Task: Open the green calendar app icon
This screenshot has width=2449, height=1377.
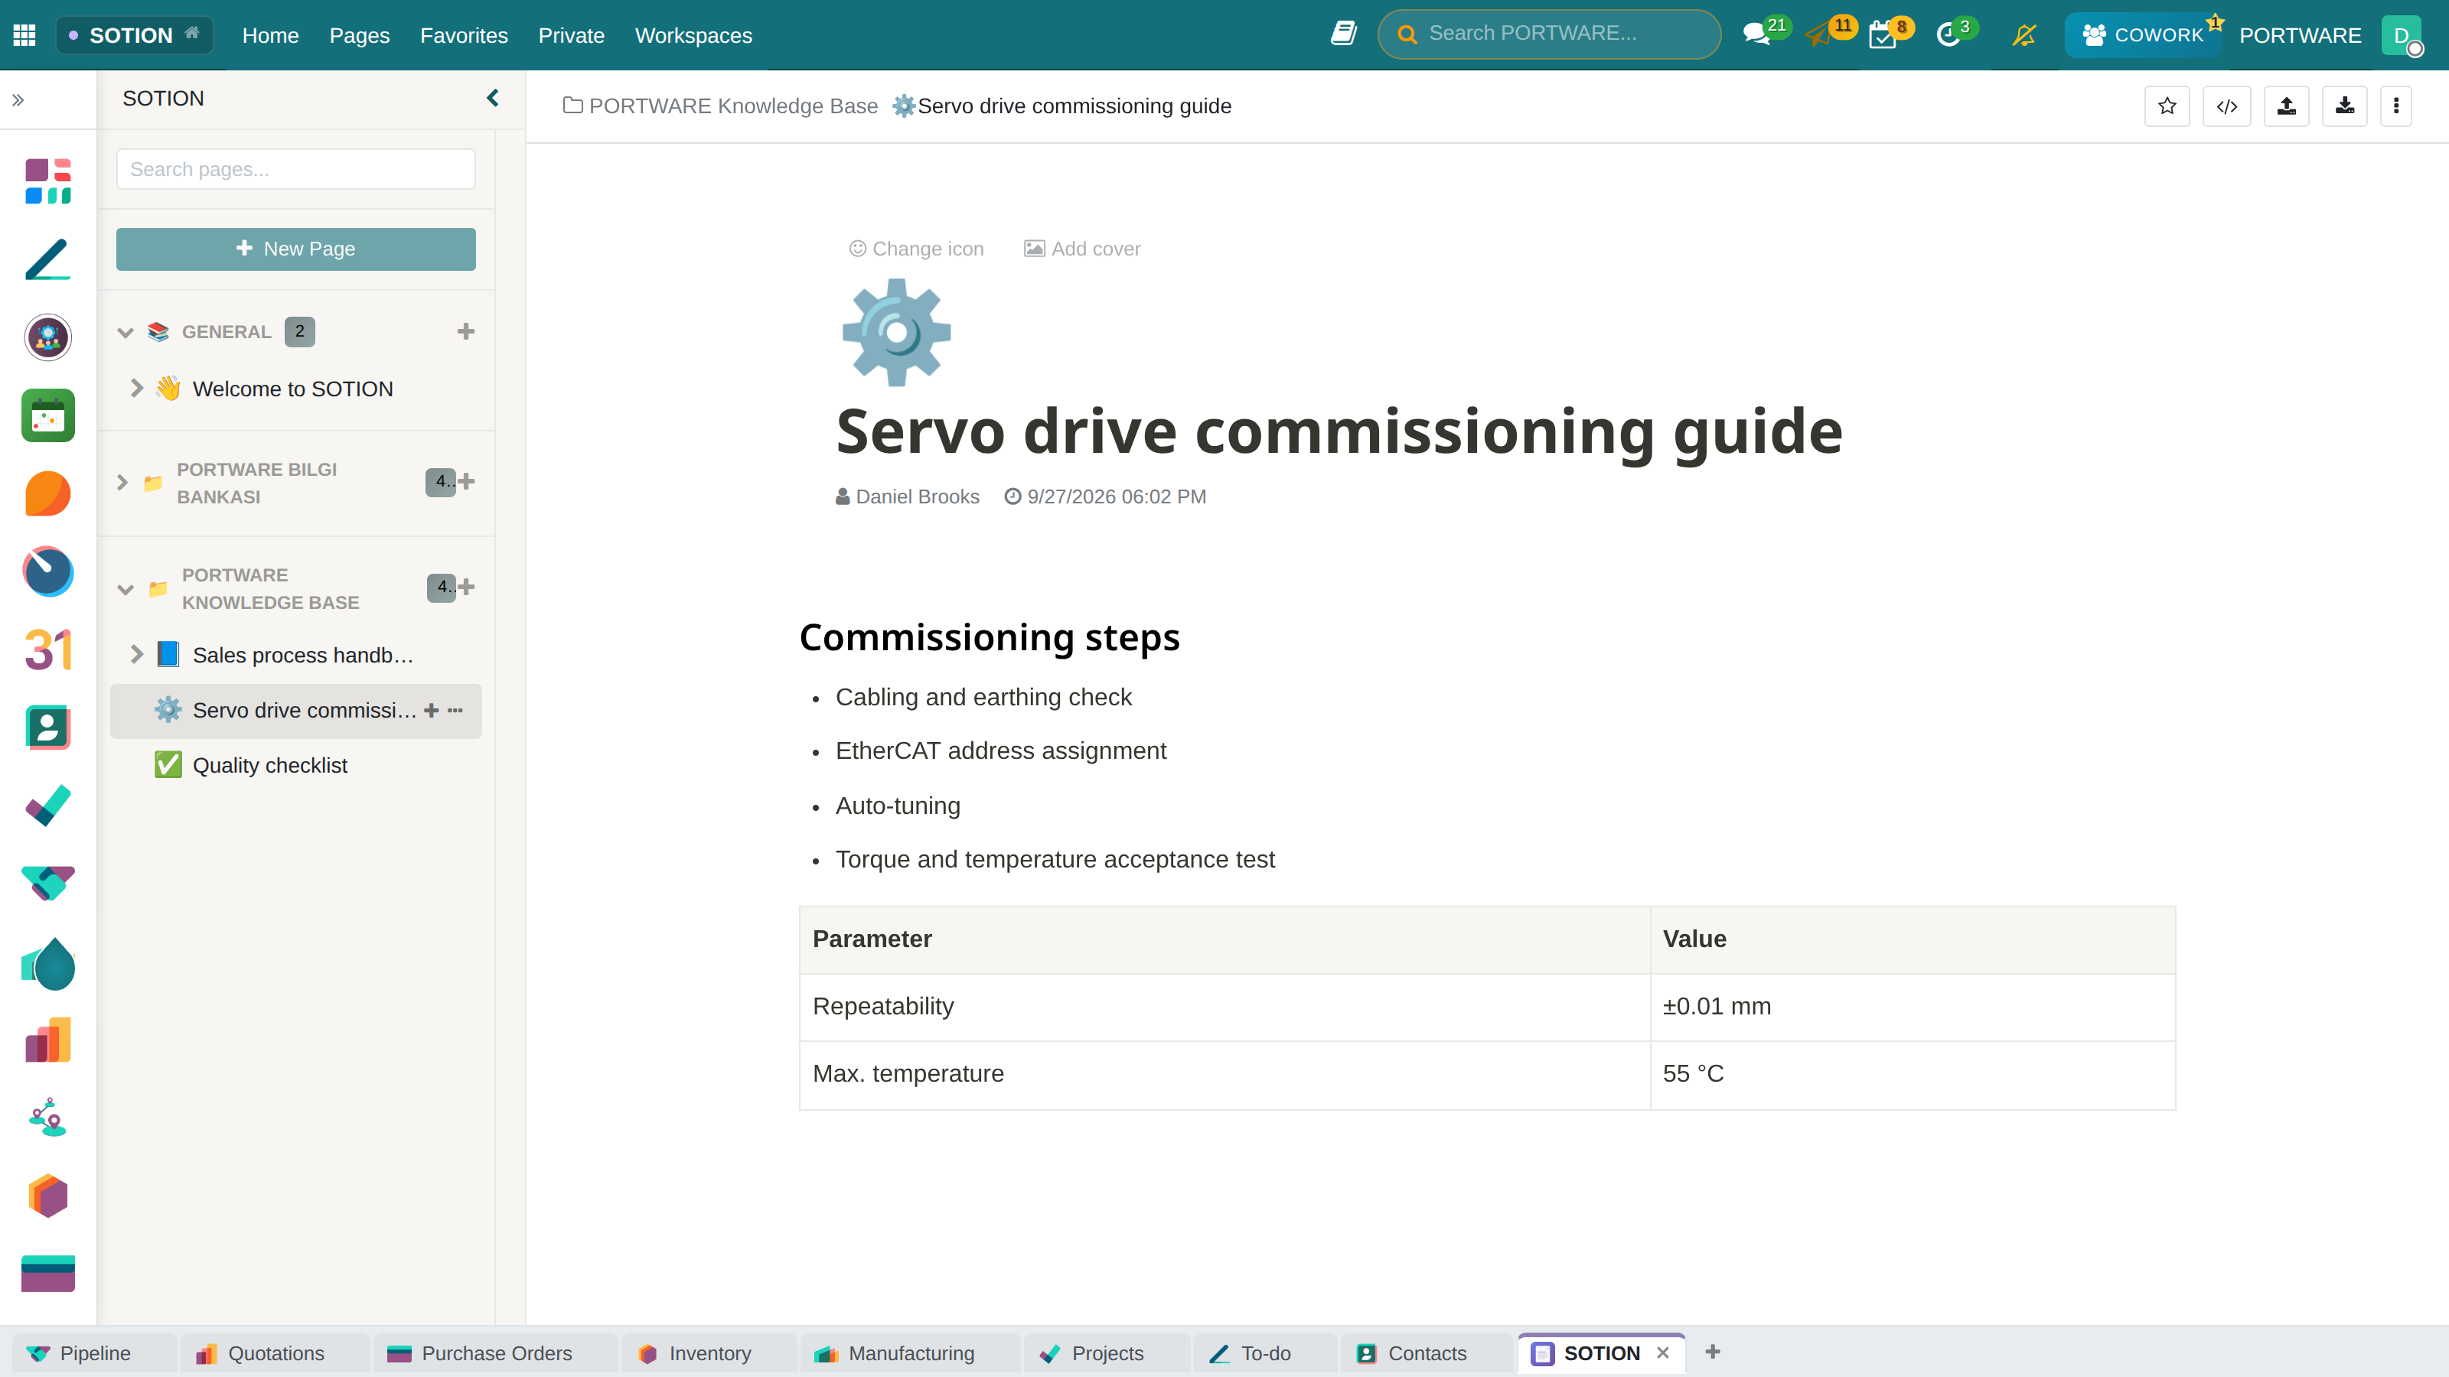Action: [x=47, y=415]
